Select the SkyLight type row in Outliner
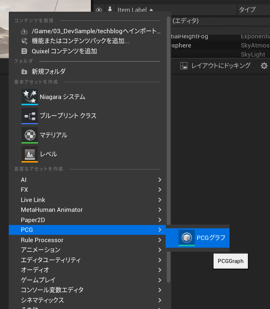The height and width of the screenshot is (309, 270). pyautogui.click(x=220, y=54)
